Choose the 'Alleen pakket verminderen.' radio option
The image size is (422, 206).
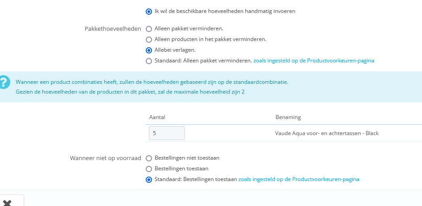(x=149, y=29)
